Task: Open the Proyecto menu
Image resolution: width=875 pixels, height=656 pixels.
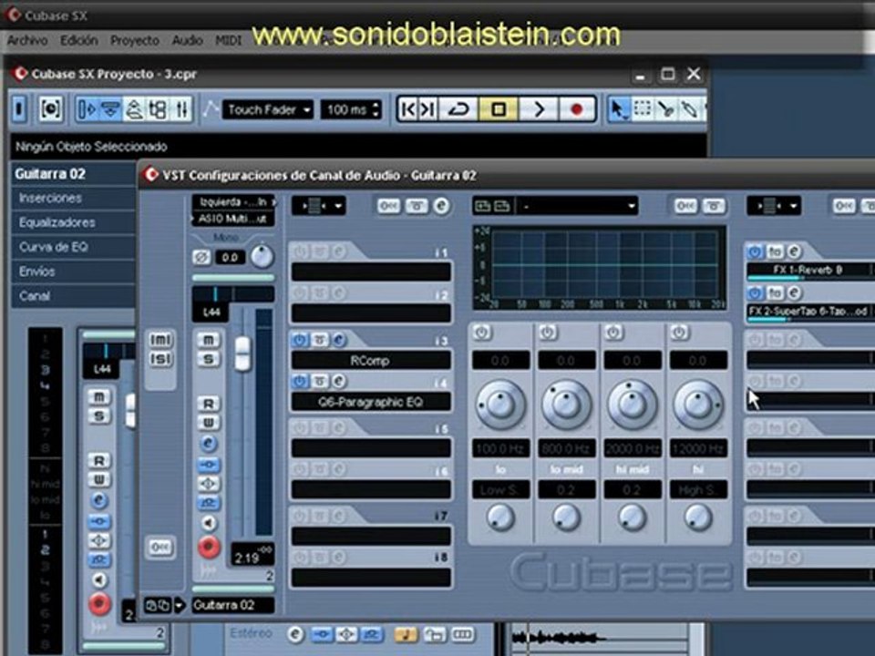Action: (x=135, y=41)
